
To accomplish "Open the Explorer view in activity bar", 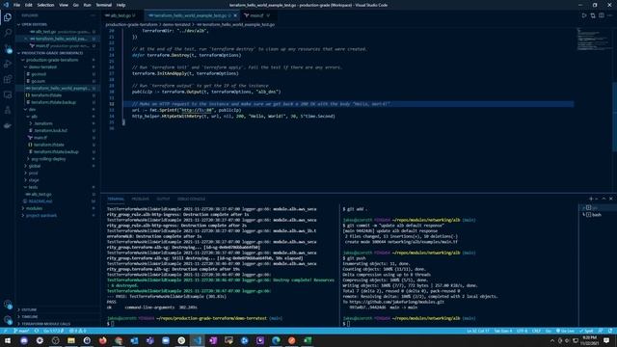I will (8, 17).
